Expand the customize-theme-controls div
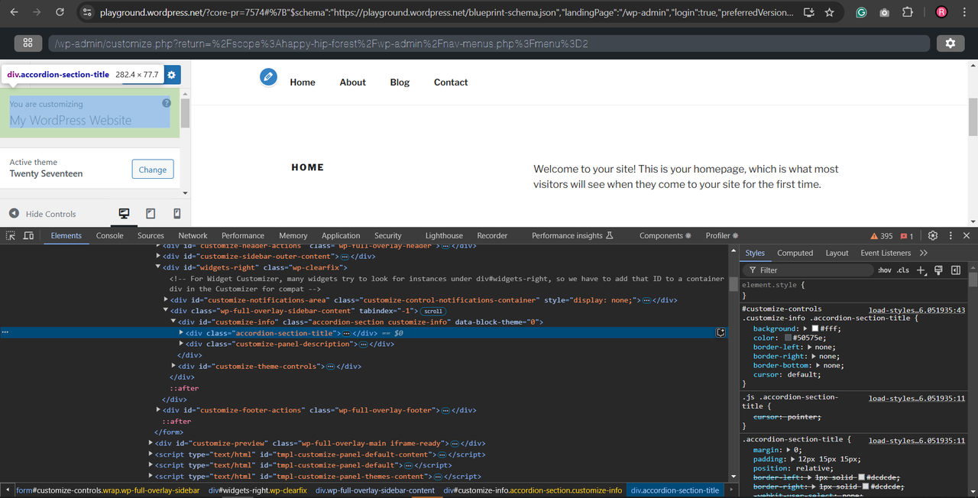Image resolution: width=978 pixels, height=498 pixels. click(x=174, y=366)
